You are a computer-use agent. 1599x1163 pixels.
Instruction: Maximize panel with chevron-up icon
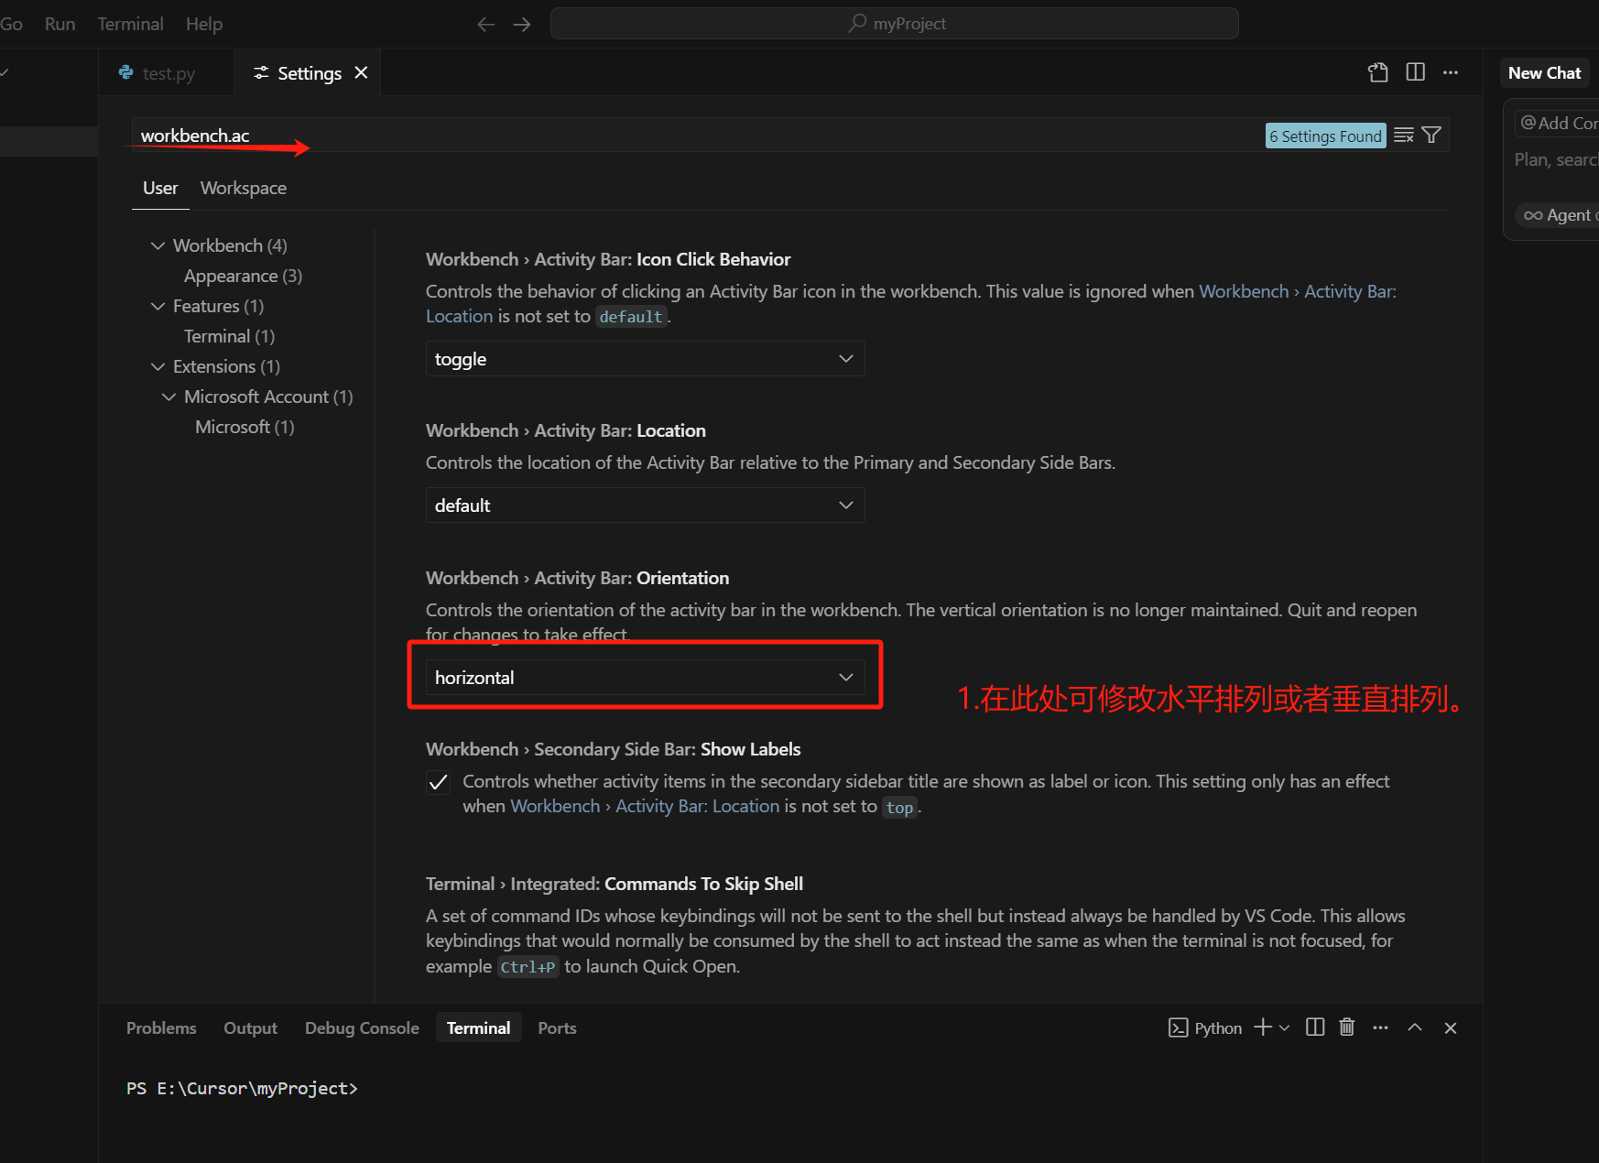tap(1414, 1027)
